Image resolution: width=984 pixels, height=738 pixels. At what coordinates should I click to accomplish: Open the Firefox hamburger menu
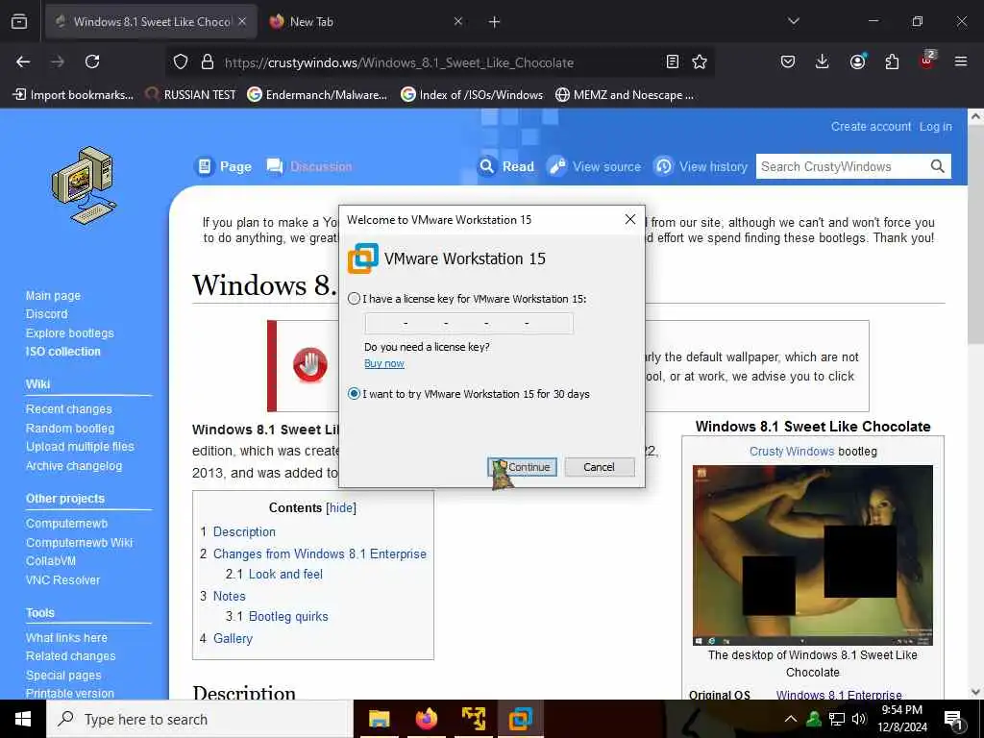point(961,61)
